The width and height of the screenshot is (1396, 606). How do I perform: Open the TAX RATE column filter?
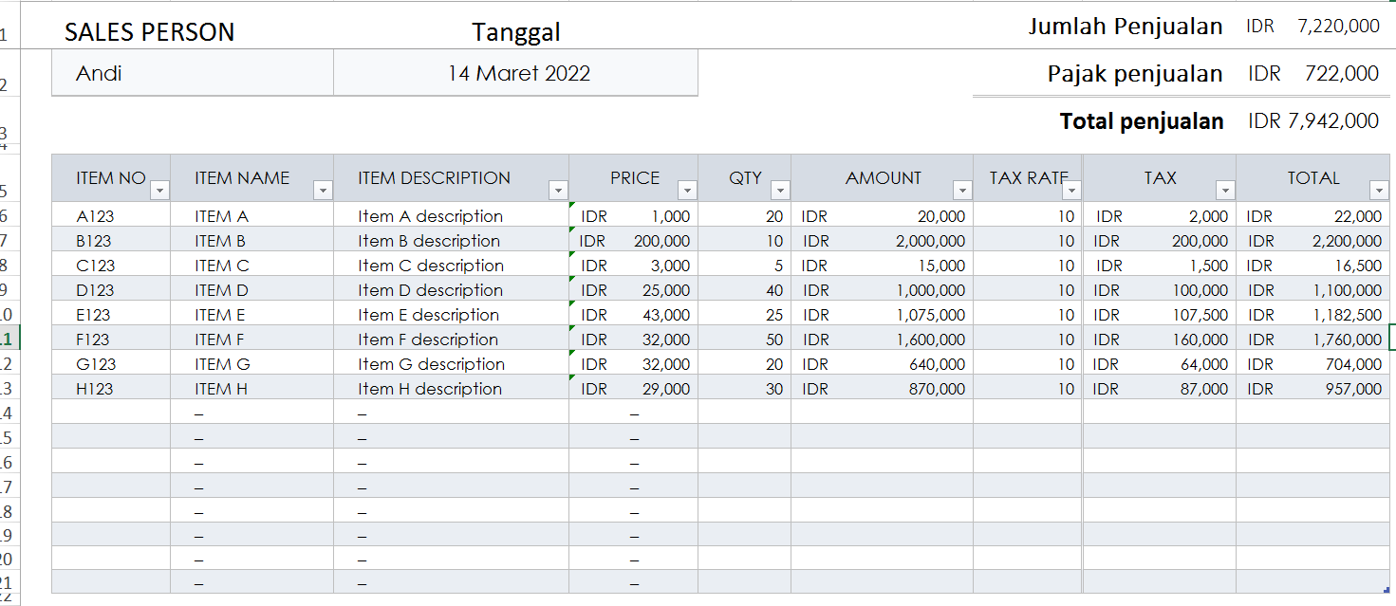pyautogui.click(x=1071, y=190)
